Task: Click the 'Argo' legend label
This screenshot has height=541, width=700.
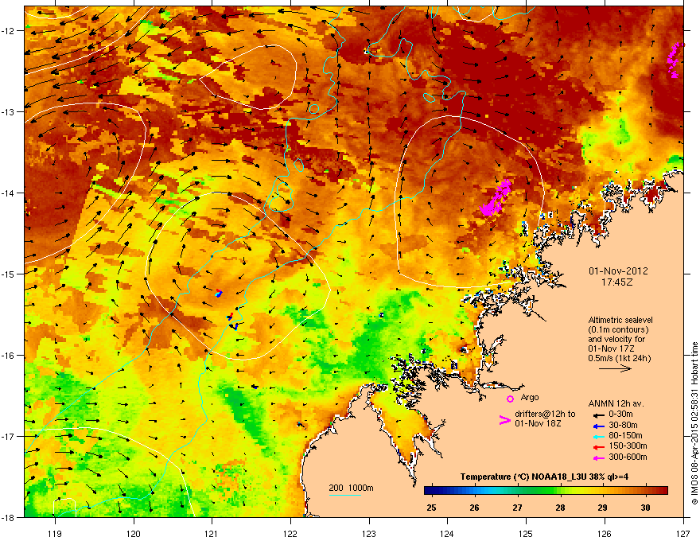Action: (530, 397)
